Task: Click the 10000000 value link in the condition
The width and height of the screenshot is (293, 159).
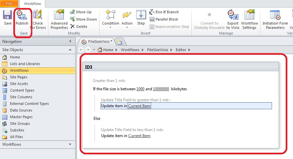Action: point(161,89)
